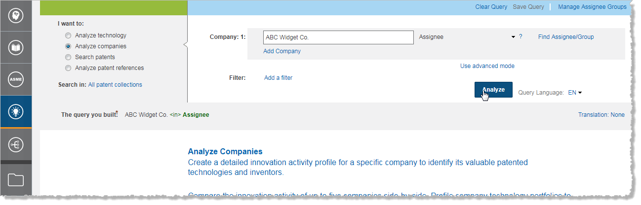
Task: Open the ASME sidebar icon
Action: [16, 79]
